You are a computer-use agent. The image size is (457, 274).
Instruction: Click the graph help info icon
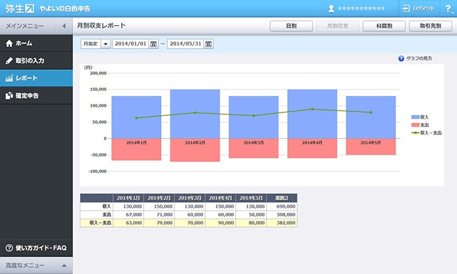point(401,58)
